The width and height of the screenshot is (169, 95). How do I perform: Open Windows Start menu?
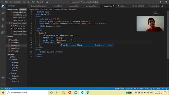pos(3,93)
